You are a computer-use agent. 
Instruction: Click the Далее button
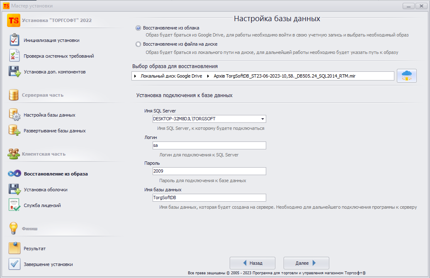click(x=306, y=263)
